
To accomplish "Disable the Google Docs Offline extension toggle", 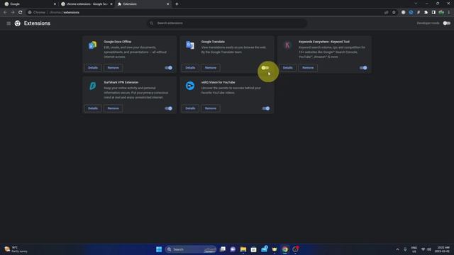I will pos(169,68).
